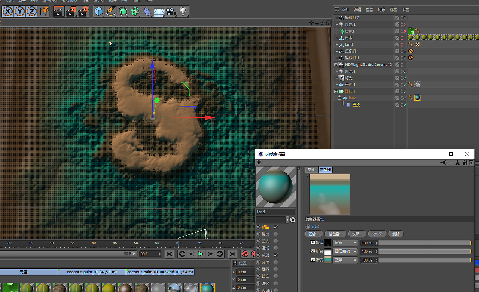Select the teal land material tag in object manager
Viewport: 479px width, 292px height.
[417, 98]
